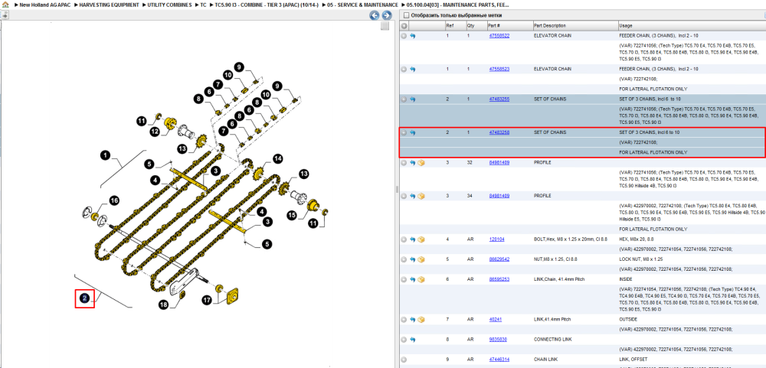Screen dimensions: 766x368
Task: Click splitter handle between diagram and table
Action: (x=397, y=189)
